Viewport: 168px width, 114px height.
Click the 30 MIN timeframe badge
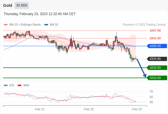pos(22,5)
